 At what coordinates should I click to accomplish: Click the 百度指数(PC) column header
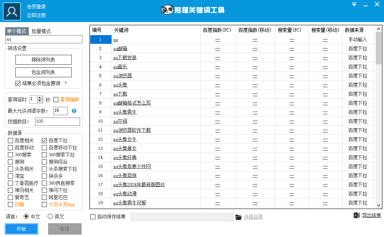point(218,30)
